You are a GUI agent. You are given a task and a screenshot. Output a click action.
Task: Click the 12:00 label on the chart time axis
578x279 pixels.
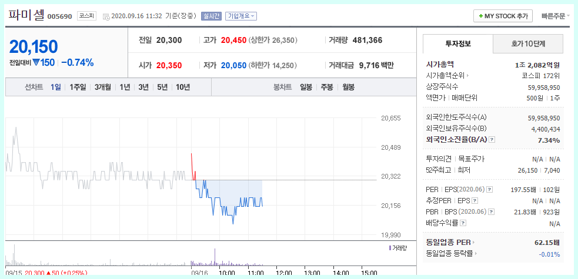[x=284, y=273]
